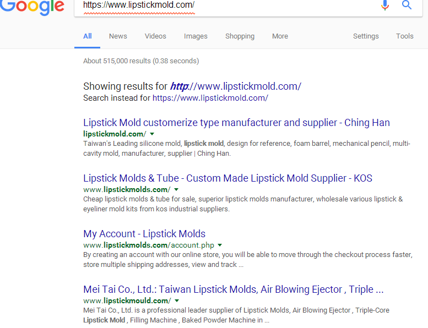Expand arrow next to lipstickmold.com/ URL
428x328 pixels.
coord(153,134)
